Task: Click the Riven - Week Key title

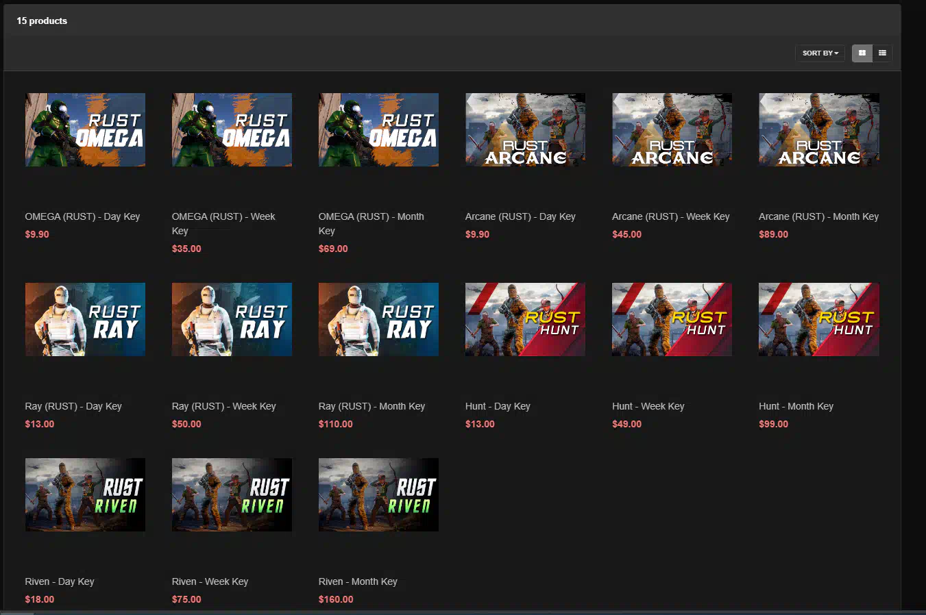Action: tap(210, 581)
